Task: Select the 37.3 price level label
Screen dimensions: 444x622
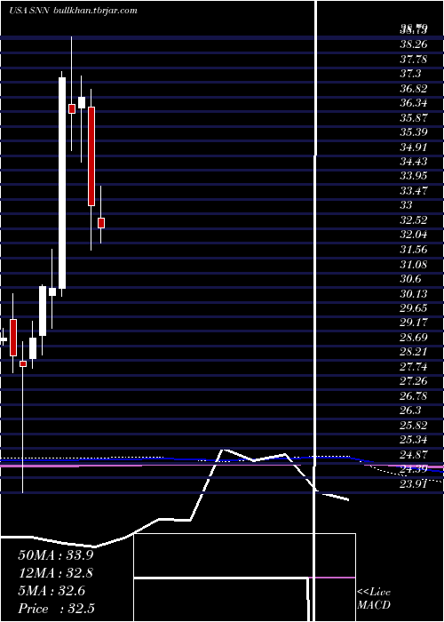Action: pos(411,74)
